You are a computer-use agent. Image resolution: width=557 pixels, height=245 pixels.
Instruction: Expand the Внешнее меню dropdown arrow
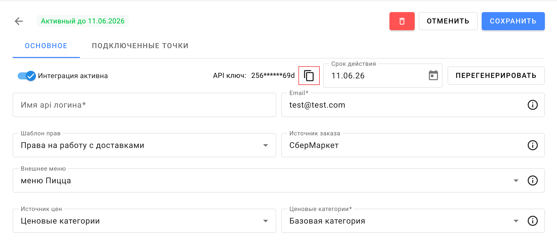coord(516,180)
